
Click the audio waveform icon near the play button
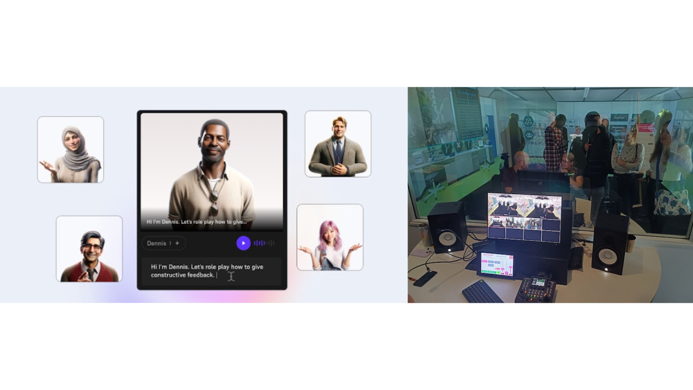click(263, 243)
